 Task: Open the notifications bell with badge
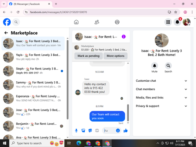(x=178, y=22)
